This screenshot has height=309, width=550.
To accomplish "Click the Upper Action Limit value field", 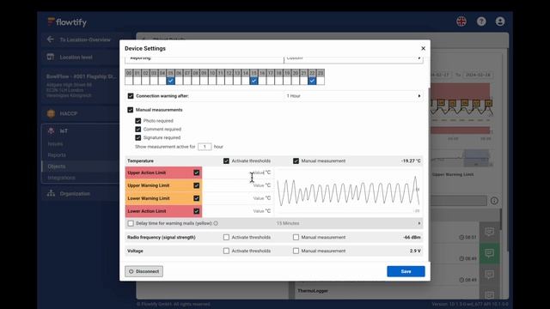I will (x=237, y=173).
